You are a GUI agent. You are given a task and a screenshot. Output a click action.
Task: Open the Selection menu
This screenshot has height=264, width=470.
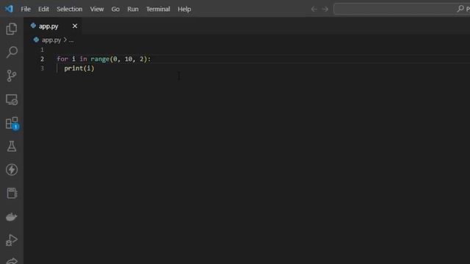(x=70, y=9)
